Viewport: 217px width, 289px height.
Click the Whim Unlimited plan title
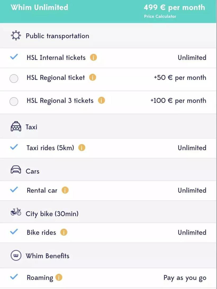[39, 7]
